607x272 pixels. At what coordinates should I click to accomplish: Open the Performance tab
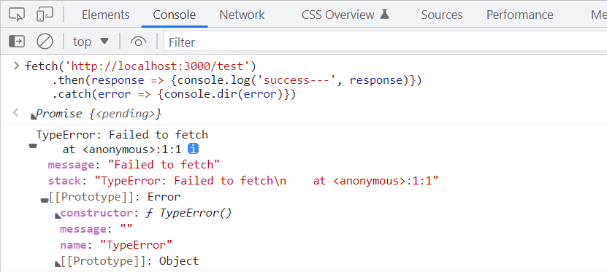click(x=519, y=15)
